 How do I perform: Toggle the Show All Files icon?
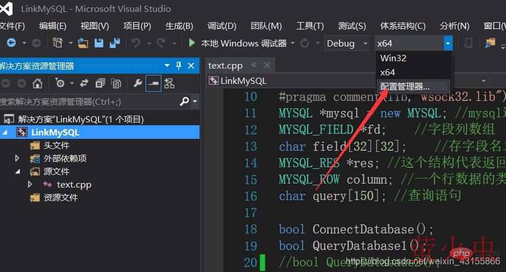(x=116, y=84)
